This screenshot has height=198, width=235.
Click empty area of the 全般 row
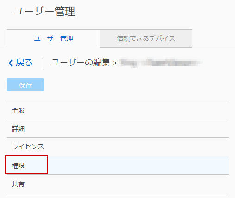point(127,110)
